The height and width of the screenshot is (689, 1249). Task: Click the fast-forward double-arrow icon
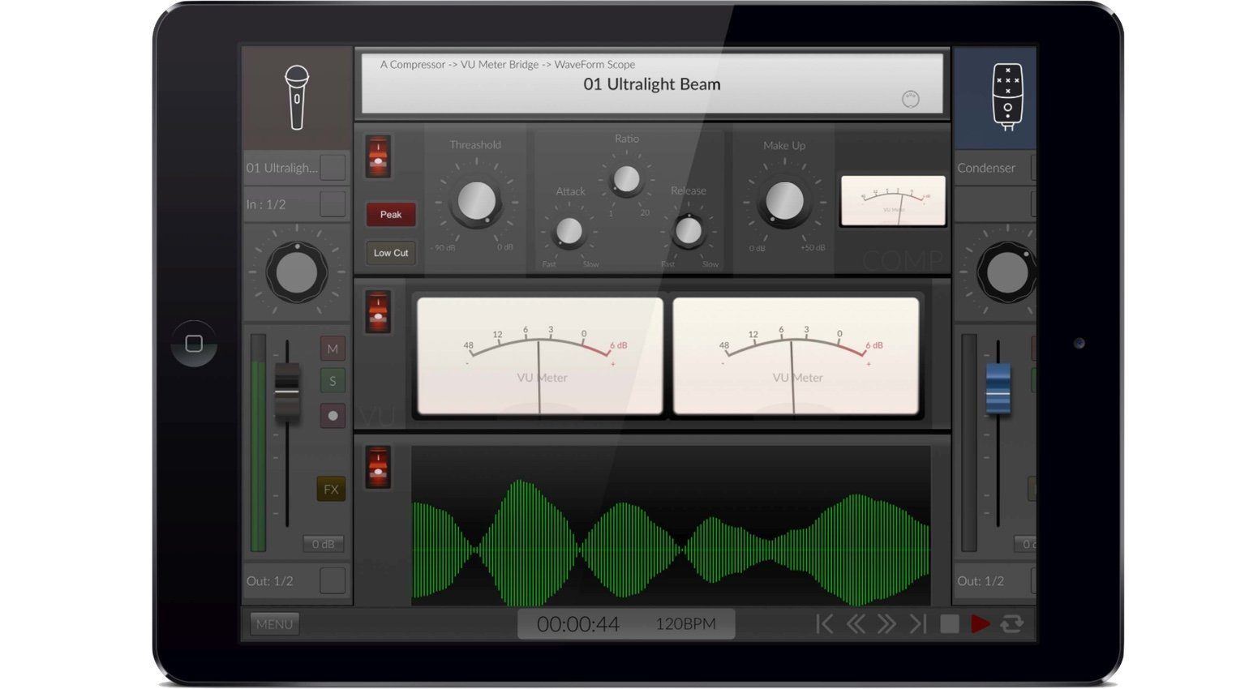click(x=886, y=623)
